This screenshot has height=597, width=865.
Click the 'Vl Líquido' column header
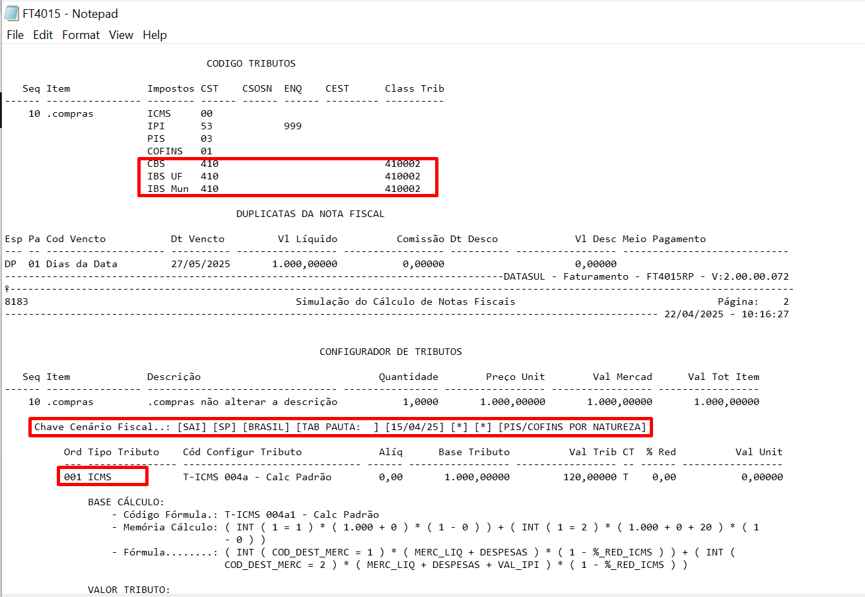[x=308, y=239]
